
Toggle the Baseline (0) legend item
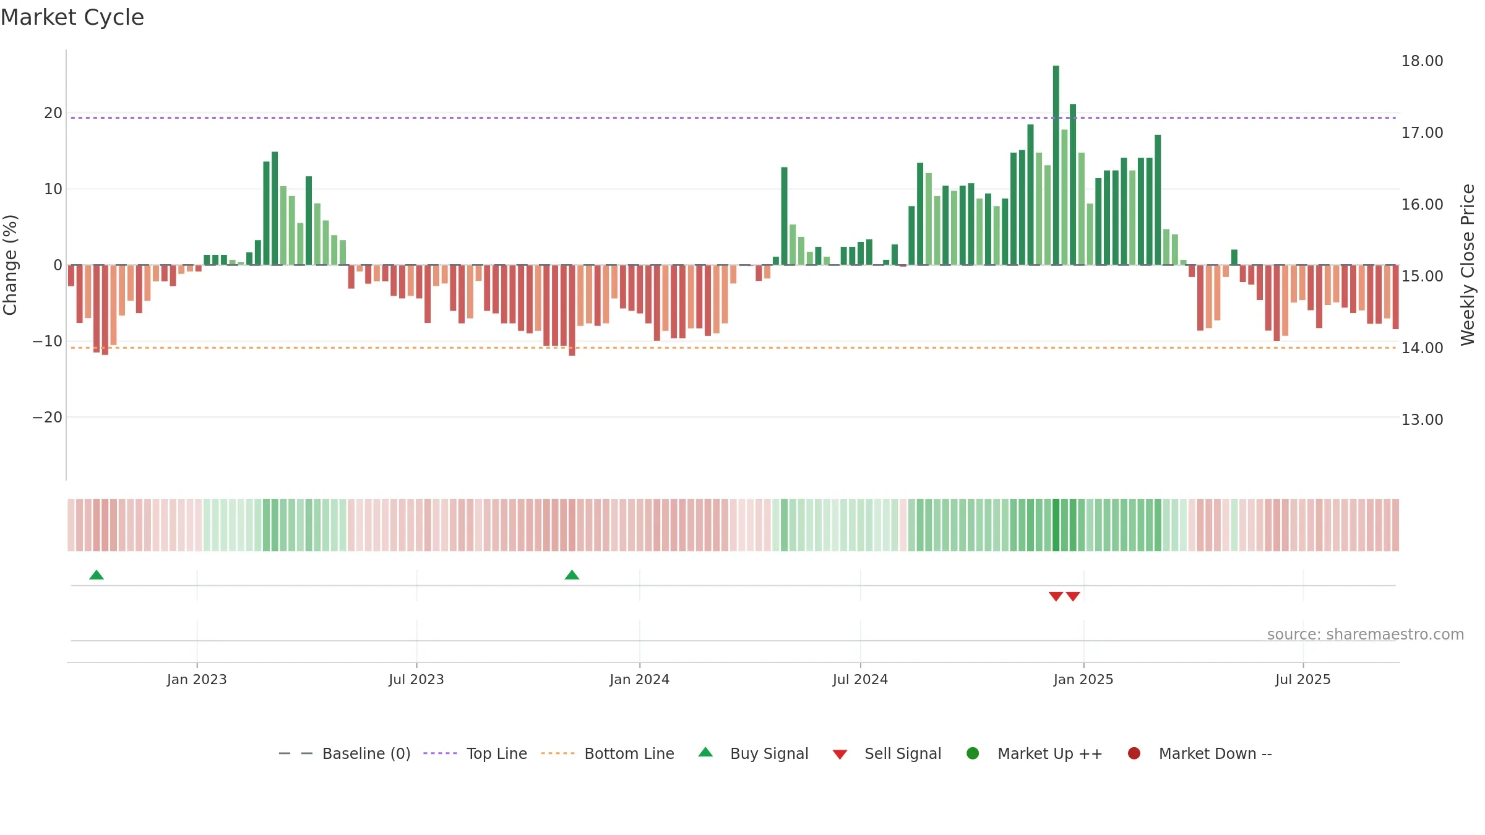(345, 753)
